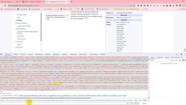Click the blue puzzle extension icon

(x=164, y=6)
